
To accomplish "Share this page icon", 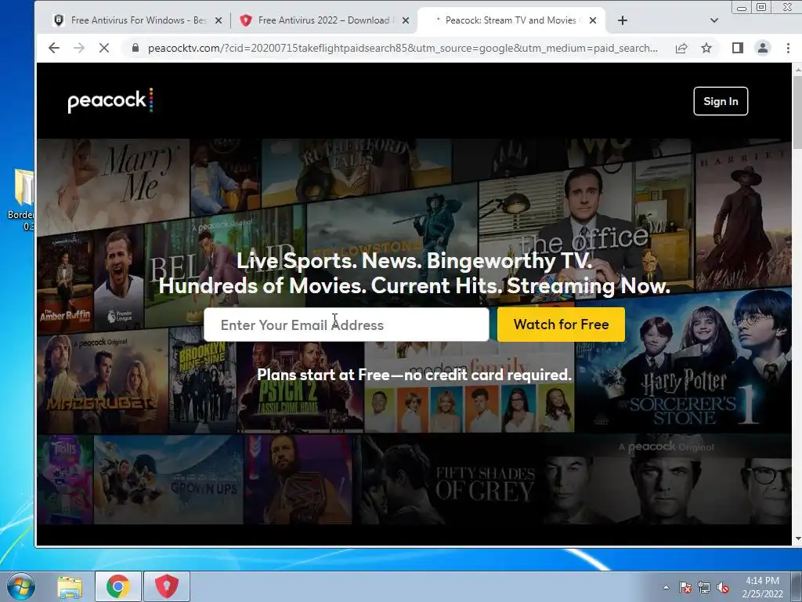I will pos(681,48).
